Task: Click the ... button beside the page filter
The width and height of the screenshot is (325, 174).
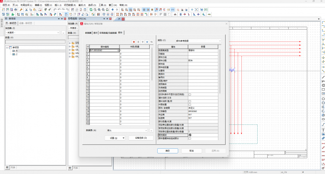Action: pyautogui.click(x=64, y=32)
